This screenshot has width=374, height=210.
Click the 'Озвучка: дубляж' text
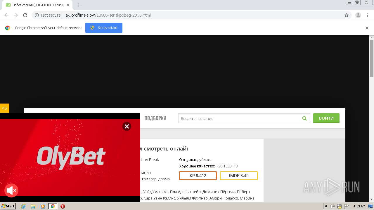(x=195, y=160)
